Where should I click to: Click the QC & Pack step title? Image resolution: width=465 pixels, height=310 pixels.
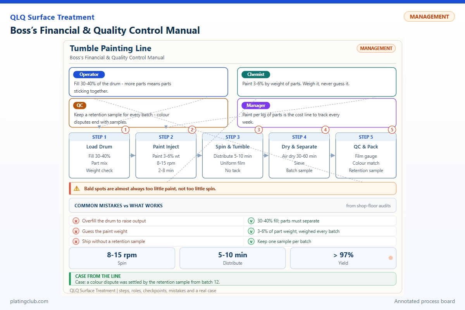(x=366, y=147)
